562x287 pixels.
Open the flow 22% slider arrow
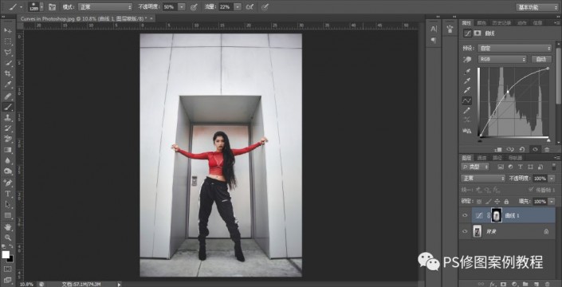(238, 7)
